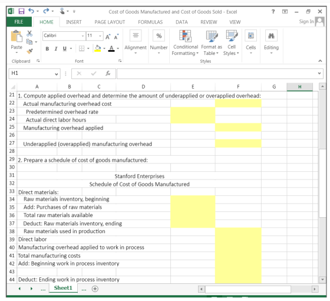This screenshot has width=330, height=301.
Task: Toggle Bold formatting
Action: coord(47,49)
